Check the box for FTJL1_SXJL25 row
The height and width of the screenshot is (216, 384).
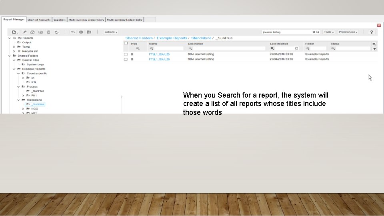pos(126,54)
